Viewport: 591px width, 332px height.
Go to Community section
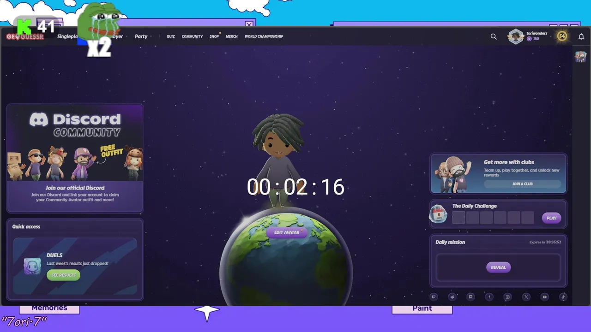[x=192, y=36]
